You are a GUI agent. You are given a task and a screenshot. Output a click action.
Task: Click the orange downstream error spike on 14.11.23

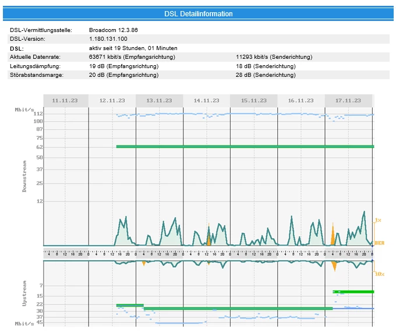pos(208,238)
